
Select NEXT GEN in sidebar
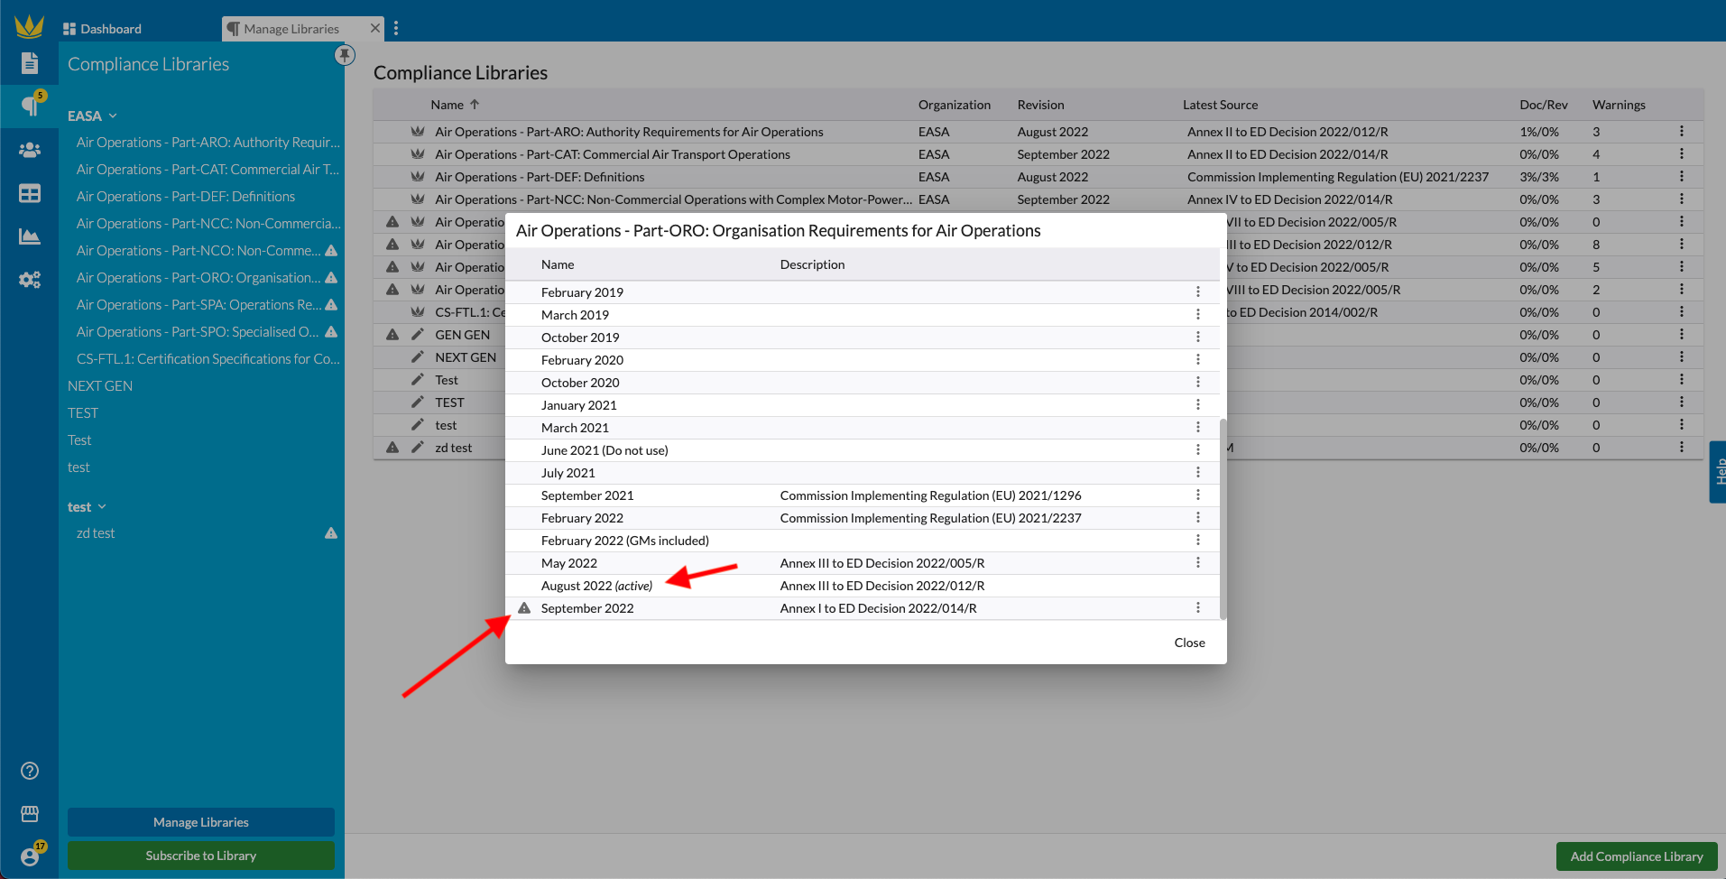(100, 385)
